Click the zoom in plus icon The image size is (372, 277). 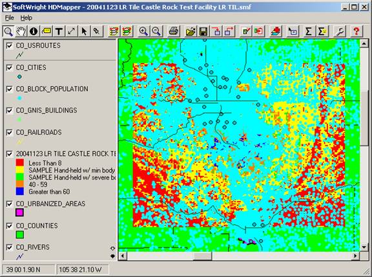click(143, 31)
